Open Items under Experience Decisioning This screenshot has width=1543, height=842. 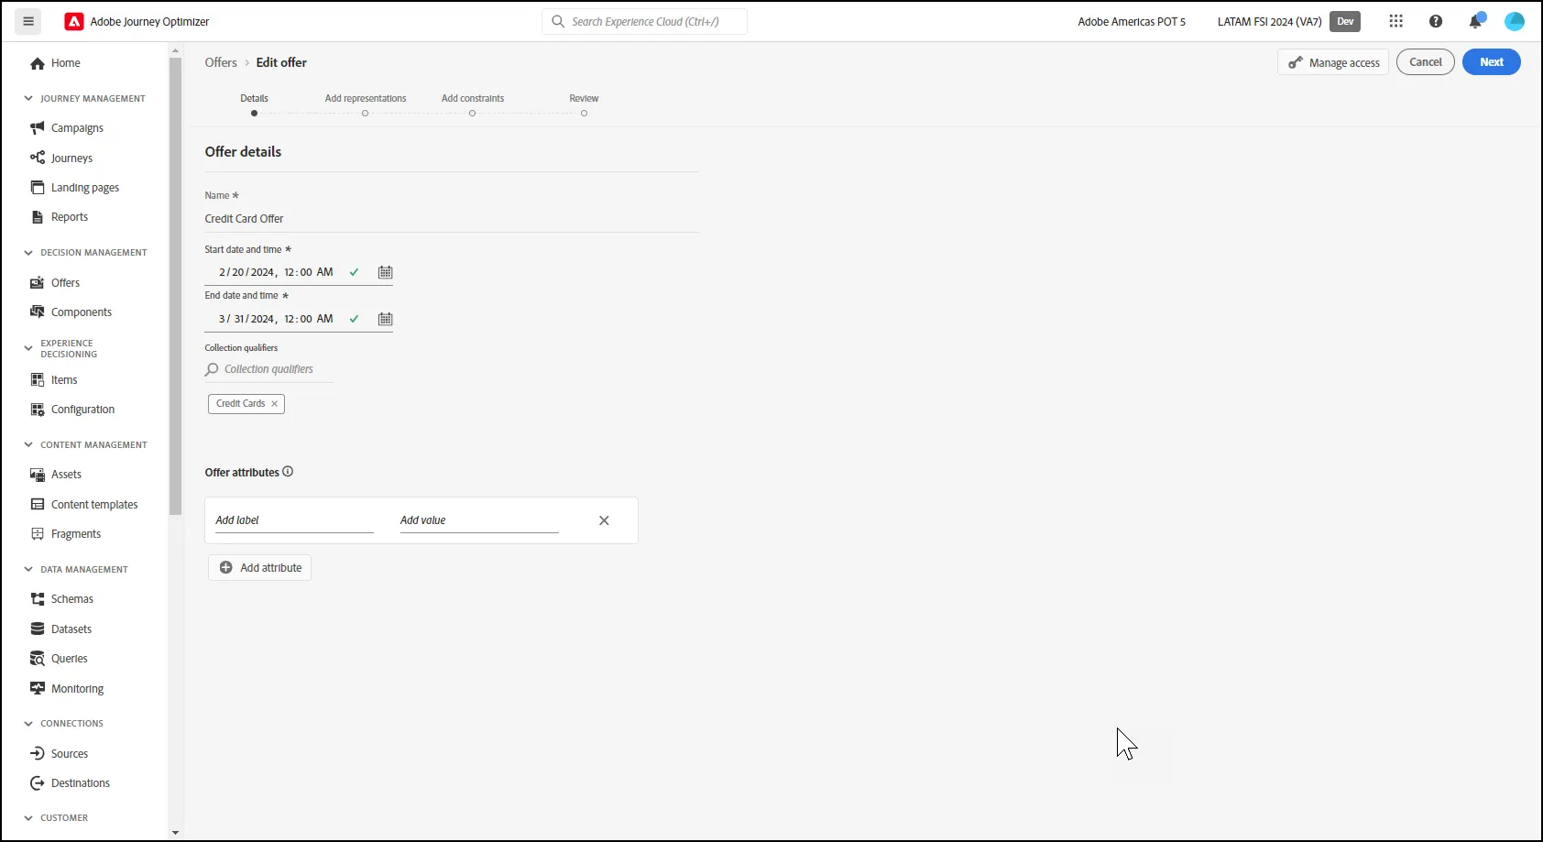click(x=54, y=380)
